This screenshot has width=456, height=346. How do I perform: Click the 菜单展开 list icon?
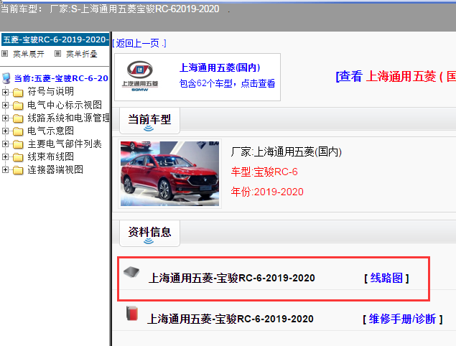pyautogui.click(x=4, y=54)
